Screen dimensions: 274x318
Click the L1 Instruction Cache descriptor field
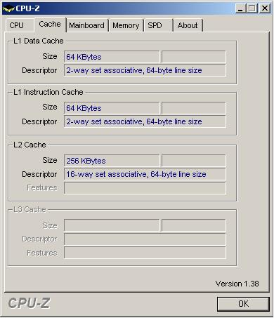[145, 121]
